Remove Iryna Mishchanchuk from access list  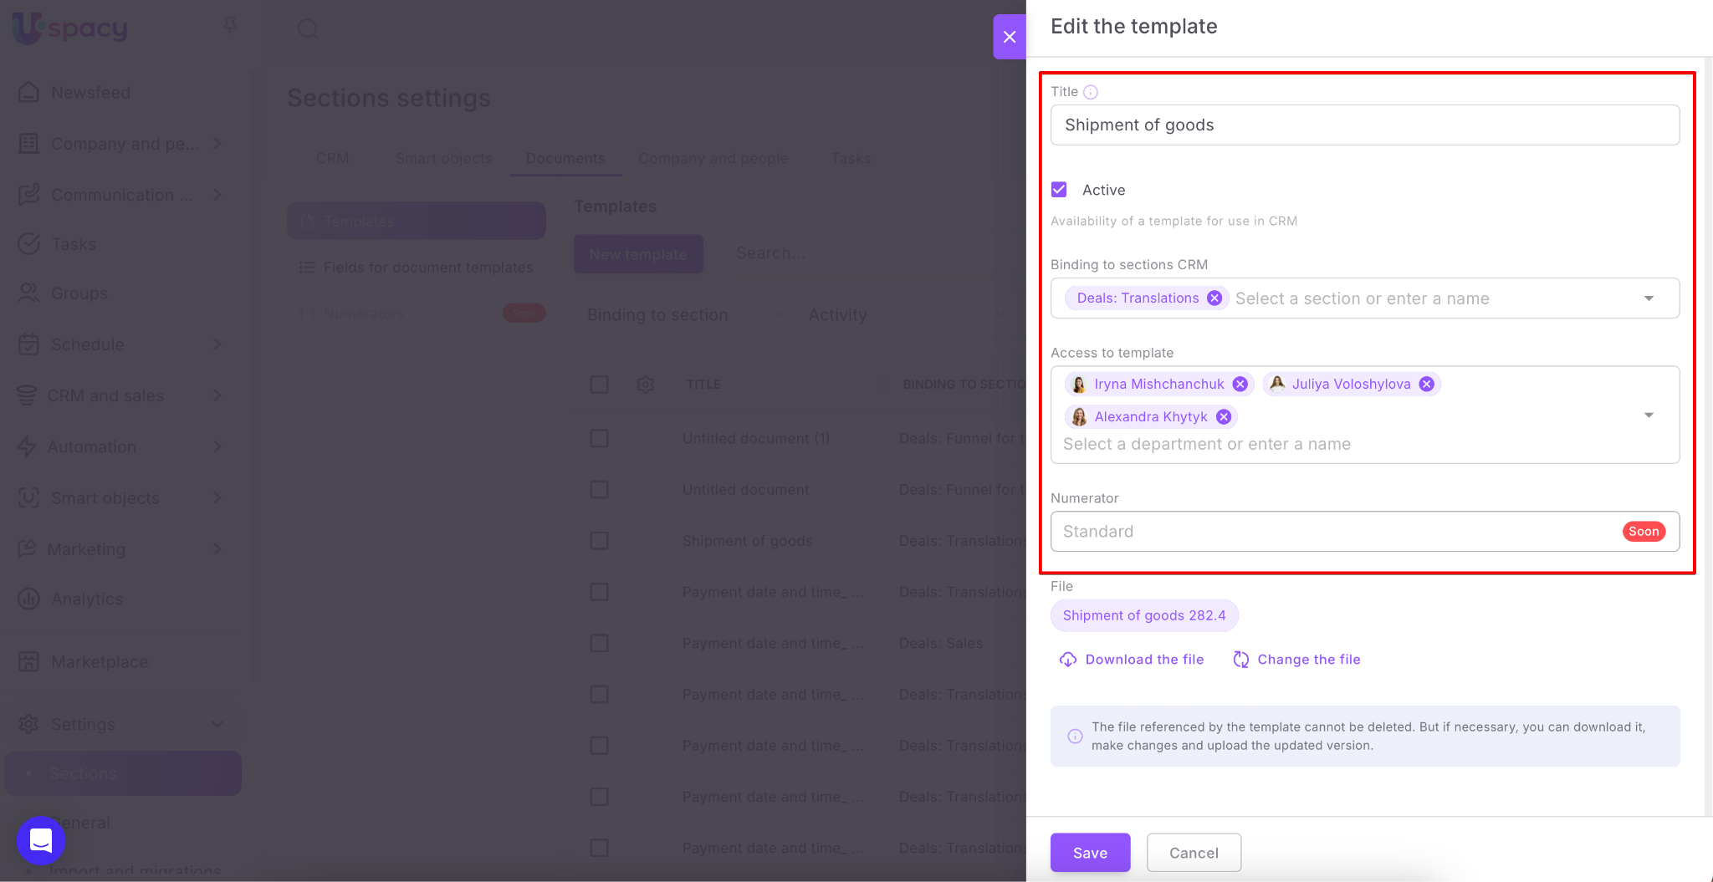click(x=1240, y=384)
